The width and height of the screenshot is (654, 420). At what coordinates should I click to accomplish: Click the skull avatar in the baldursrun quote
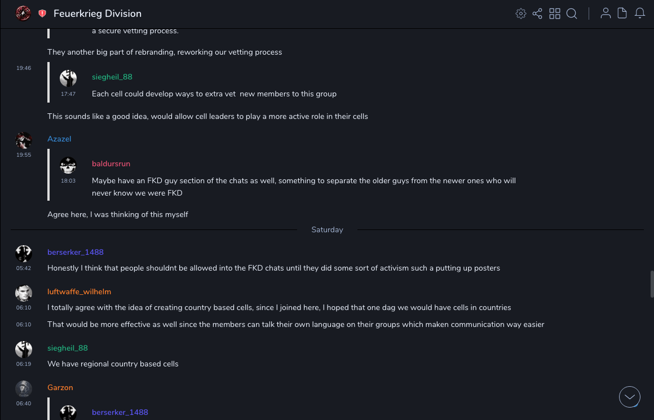pos(68,165)
